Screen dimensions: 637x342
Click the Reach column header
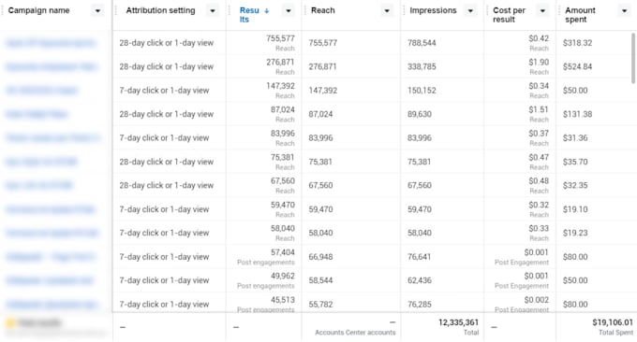coord(323,10)
